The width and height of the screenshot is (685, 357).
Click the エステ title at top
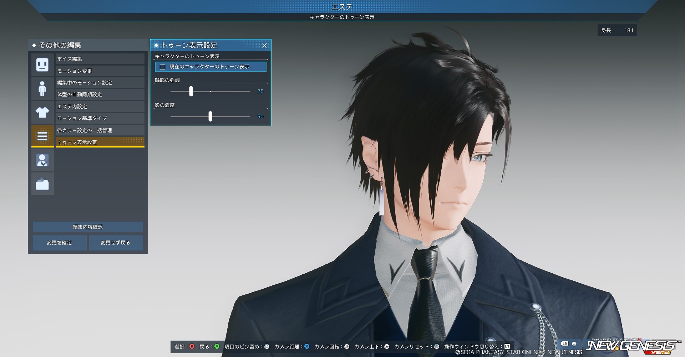(342, 7)
